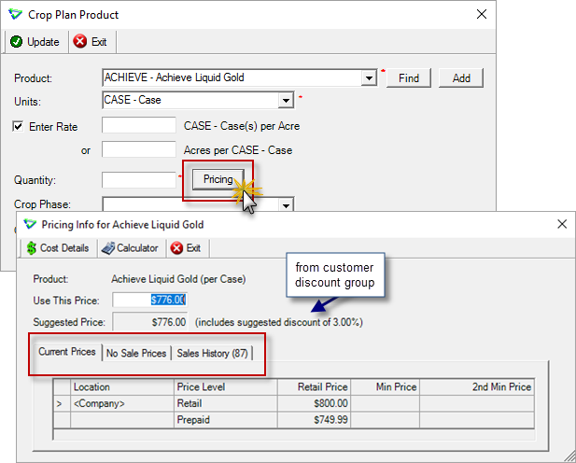Switch to the Current Prices tab
The width and height of the screenshot is (576, 463).
[x=67, y=352]
